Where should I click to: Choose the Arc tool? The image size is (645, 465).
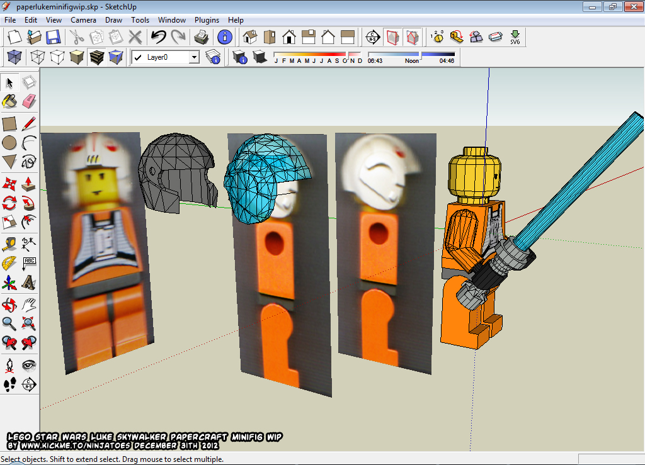[x=29, y=143]
